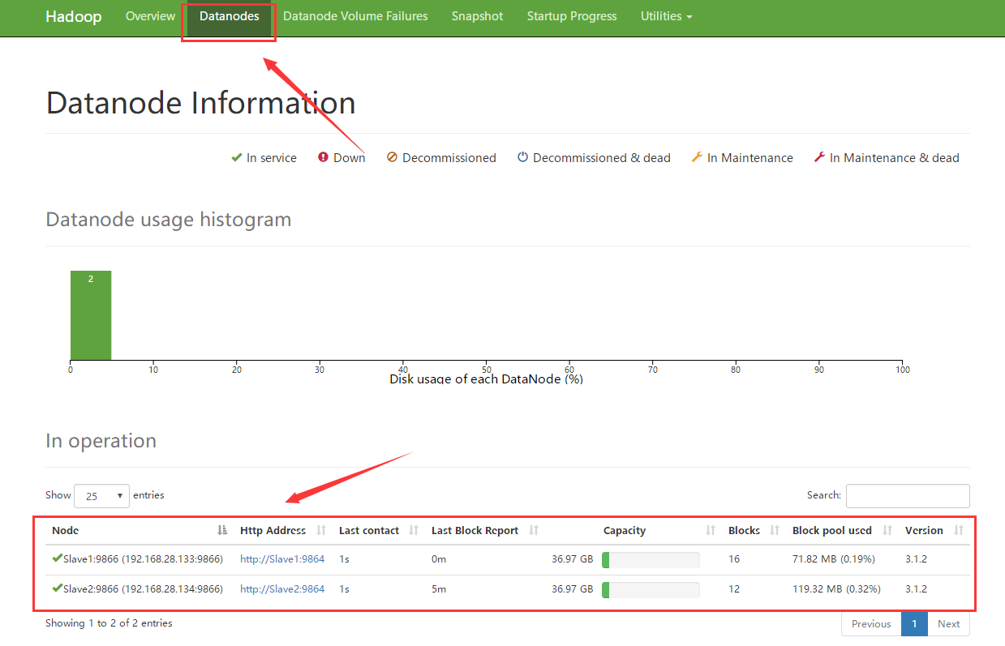This screenshot has width=1005, height=646.
Task: Click the Next pagination button
Action: coord(948,624)
